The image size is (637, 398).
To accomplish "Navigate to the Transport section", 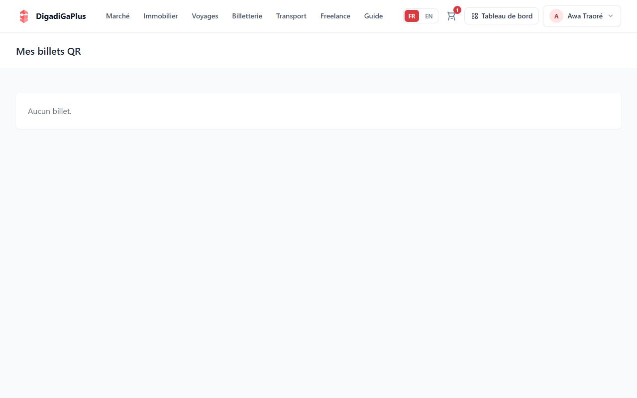I will (x=291, y=16).
